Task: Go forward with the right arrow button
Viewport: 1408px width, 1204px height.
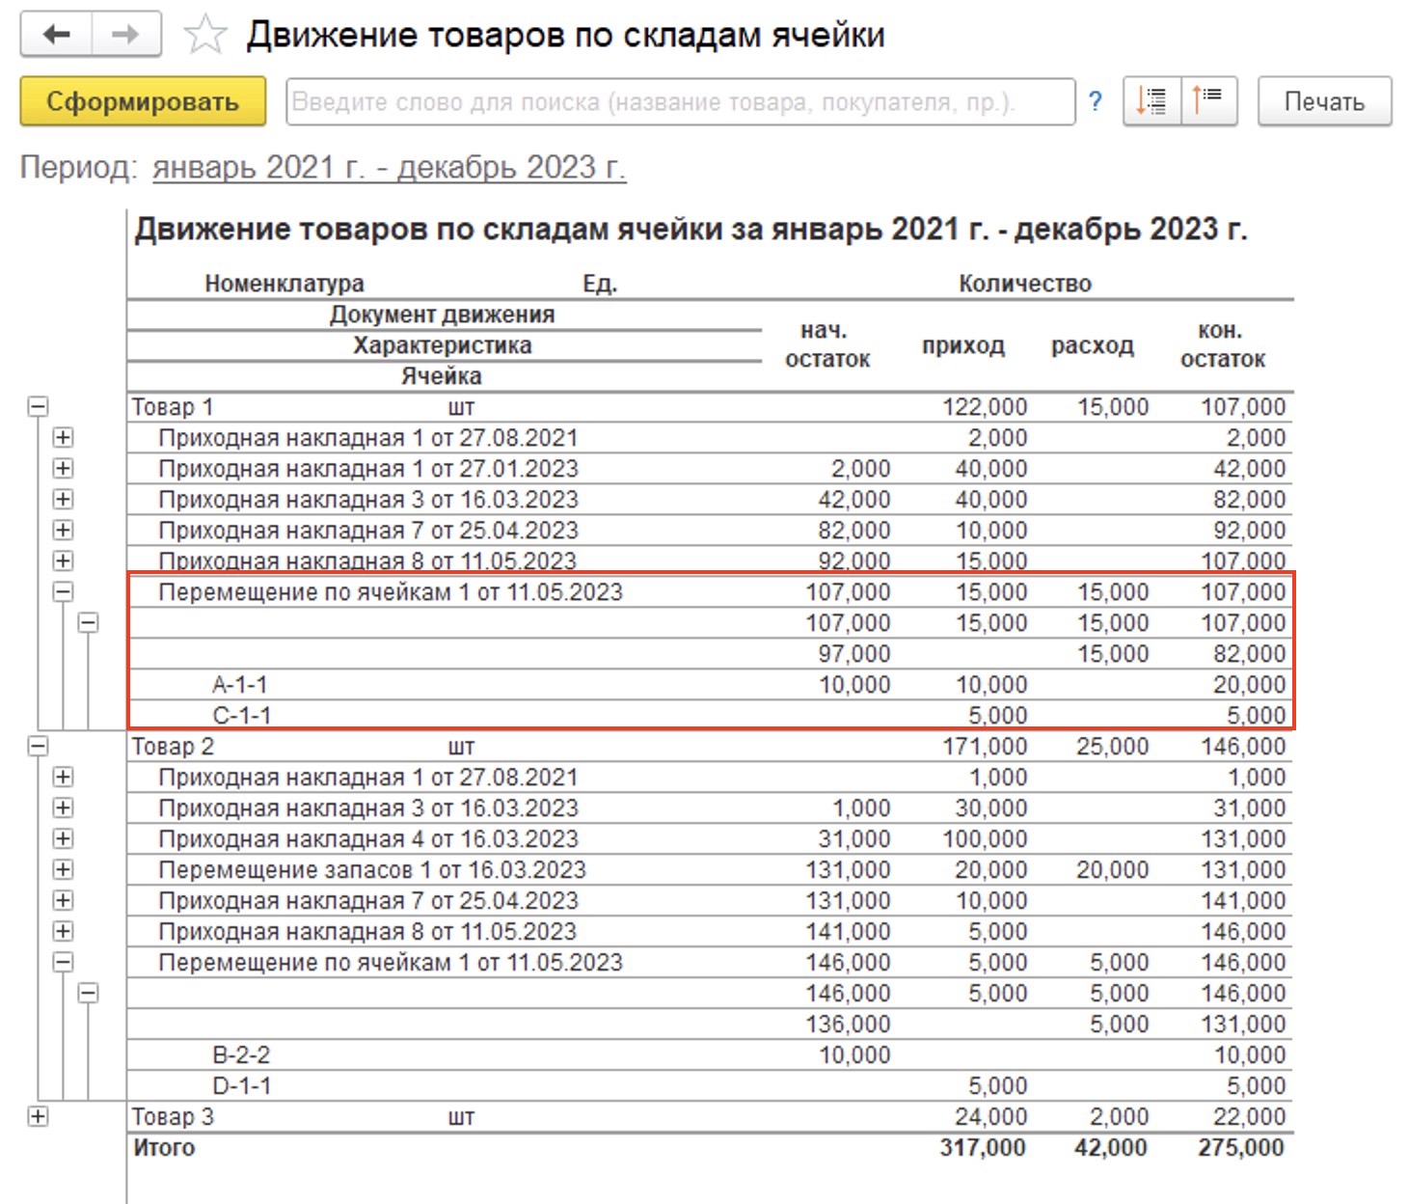Action: (x=126, y=36)
